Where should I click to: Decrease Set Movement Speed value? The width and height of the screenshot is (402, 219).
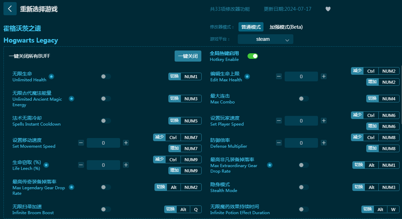81,143
